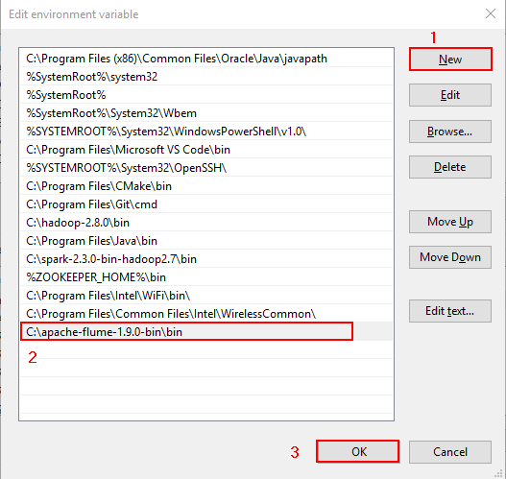506x479 pixels.
Task: Select the Git\cmd path entry
Action: tap(206, 204)
